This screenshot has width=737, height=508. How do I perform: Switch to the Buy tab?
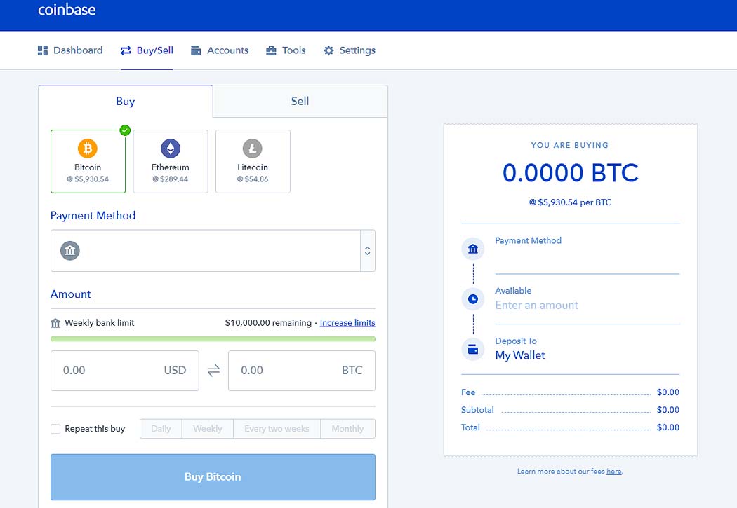[126, 102]
